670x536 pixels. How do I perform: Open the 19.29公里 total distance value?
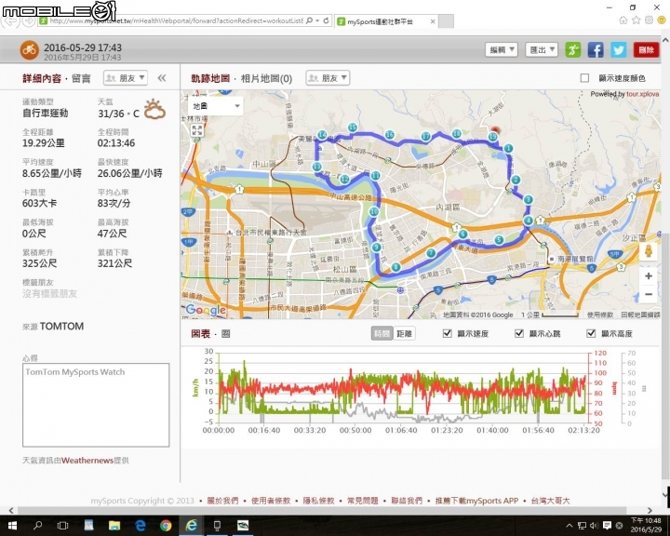pos(43,143)
